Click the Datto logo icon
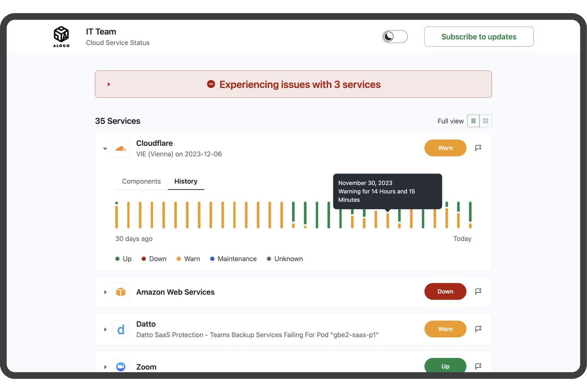Screen dimensions: 587x392 (x=121, y=329)
